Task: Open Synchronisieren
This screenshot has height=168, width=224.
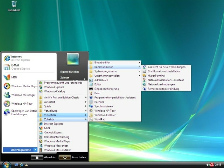Action: point(114,106)
